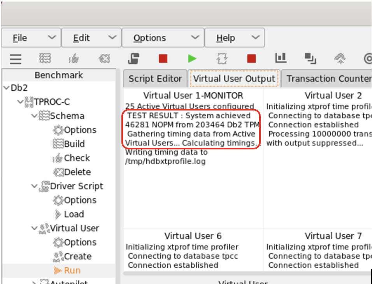Click the delete icon beside Delete
The image size is (372, 284).
click(x=58, y=172)
